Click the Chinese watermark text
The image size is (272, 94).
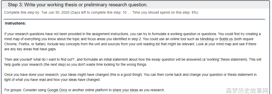[x=247, y=90]
